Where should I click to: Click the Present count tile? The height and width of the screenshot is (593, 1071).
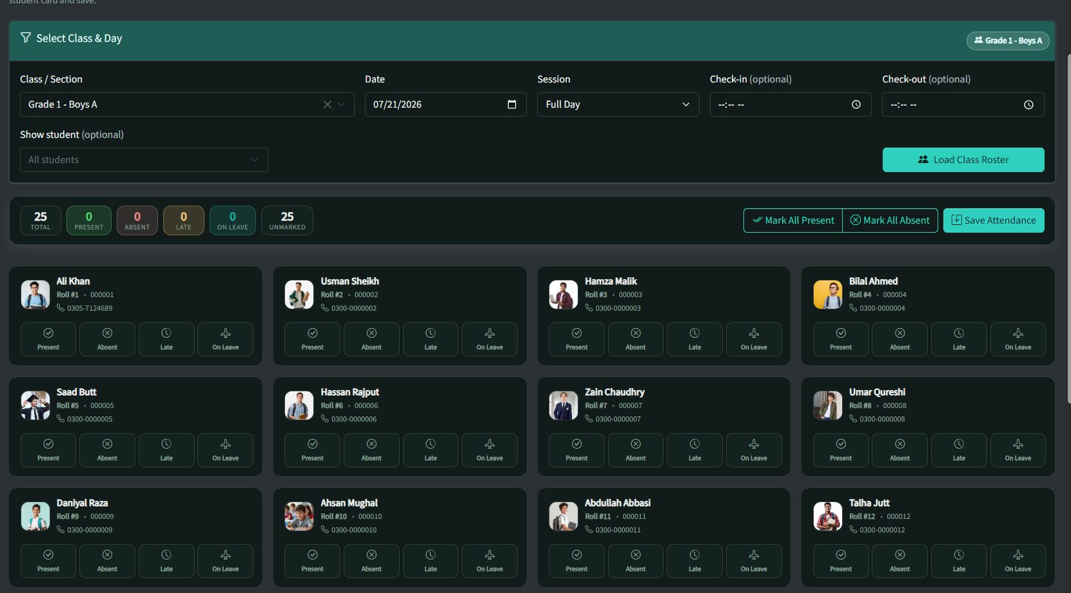click(x=89, y=220)
